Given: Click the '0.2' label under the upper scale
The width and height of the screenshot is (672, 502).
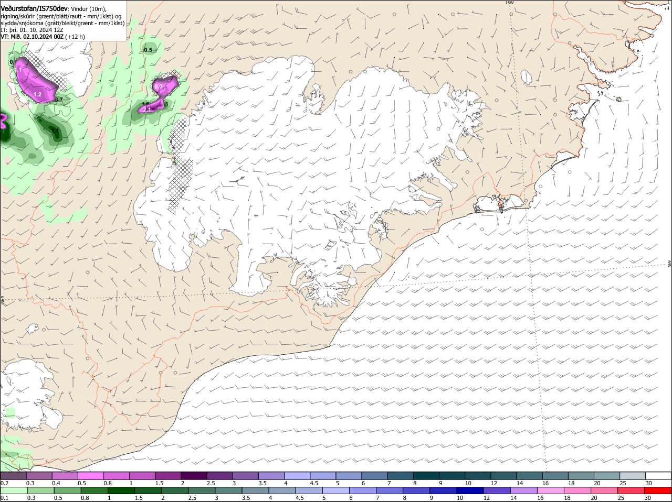Looking at the screenshot, I should [x=4, y=483].
